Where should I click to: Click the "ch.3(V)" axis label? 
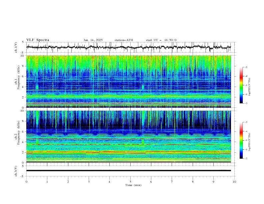tap(16, 171)
